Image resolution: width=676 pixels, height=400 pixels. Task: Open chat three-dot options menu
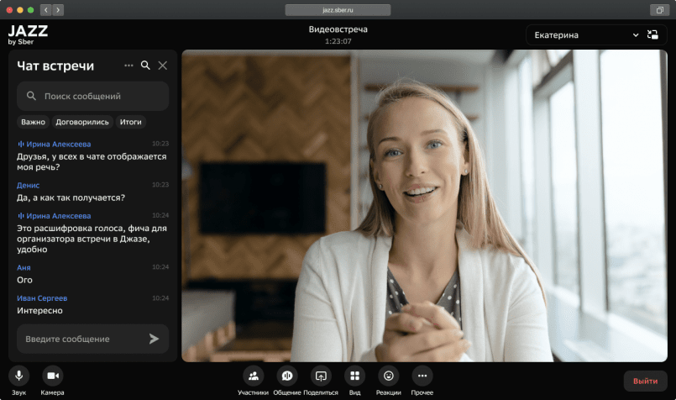click(x=128, y=66)
